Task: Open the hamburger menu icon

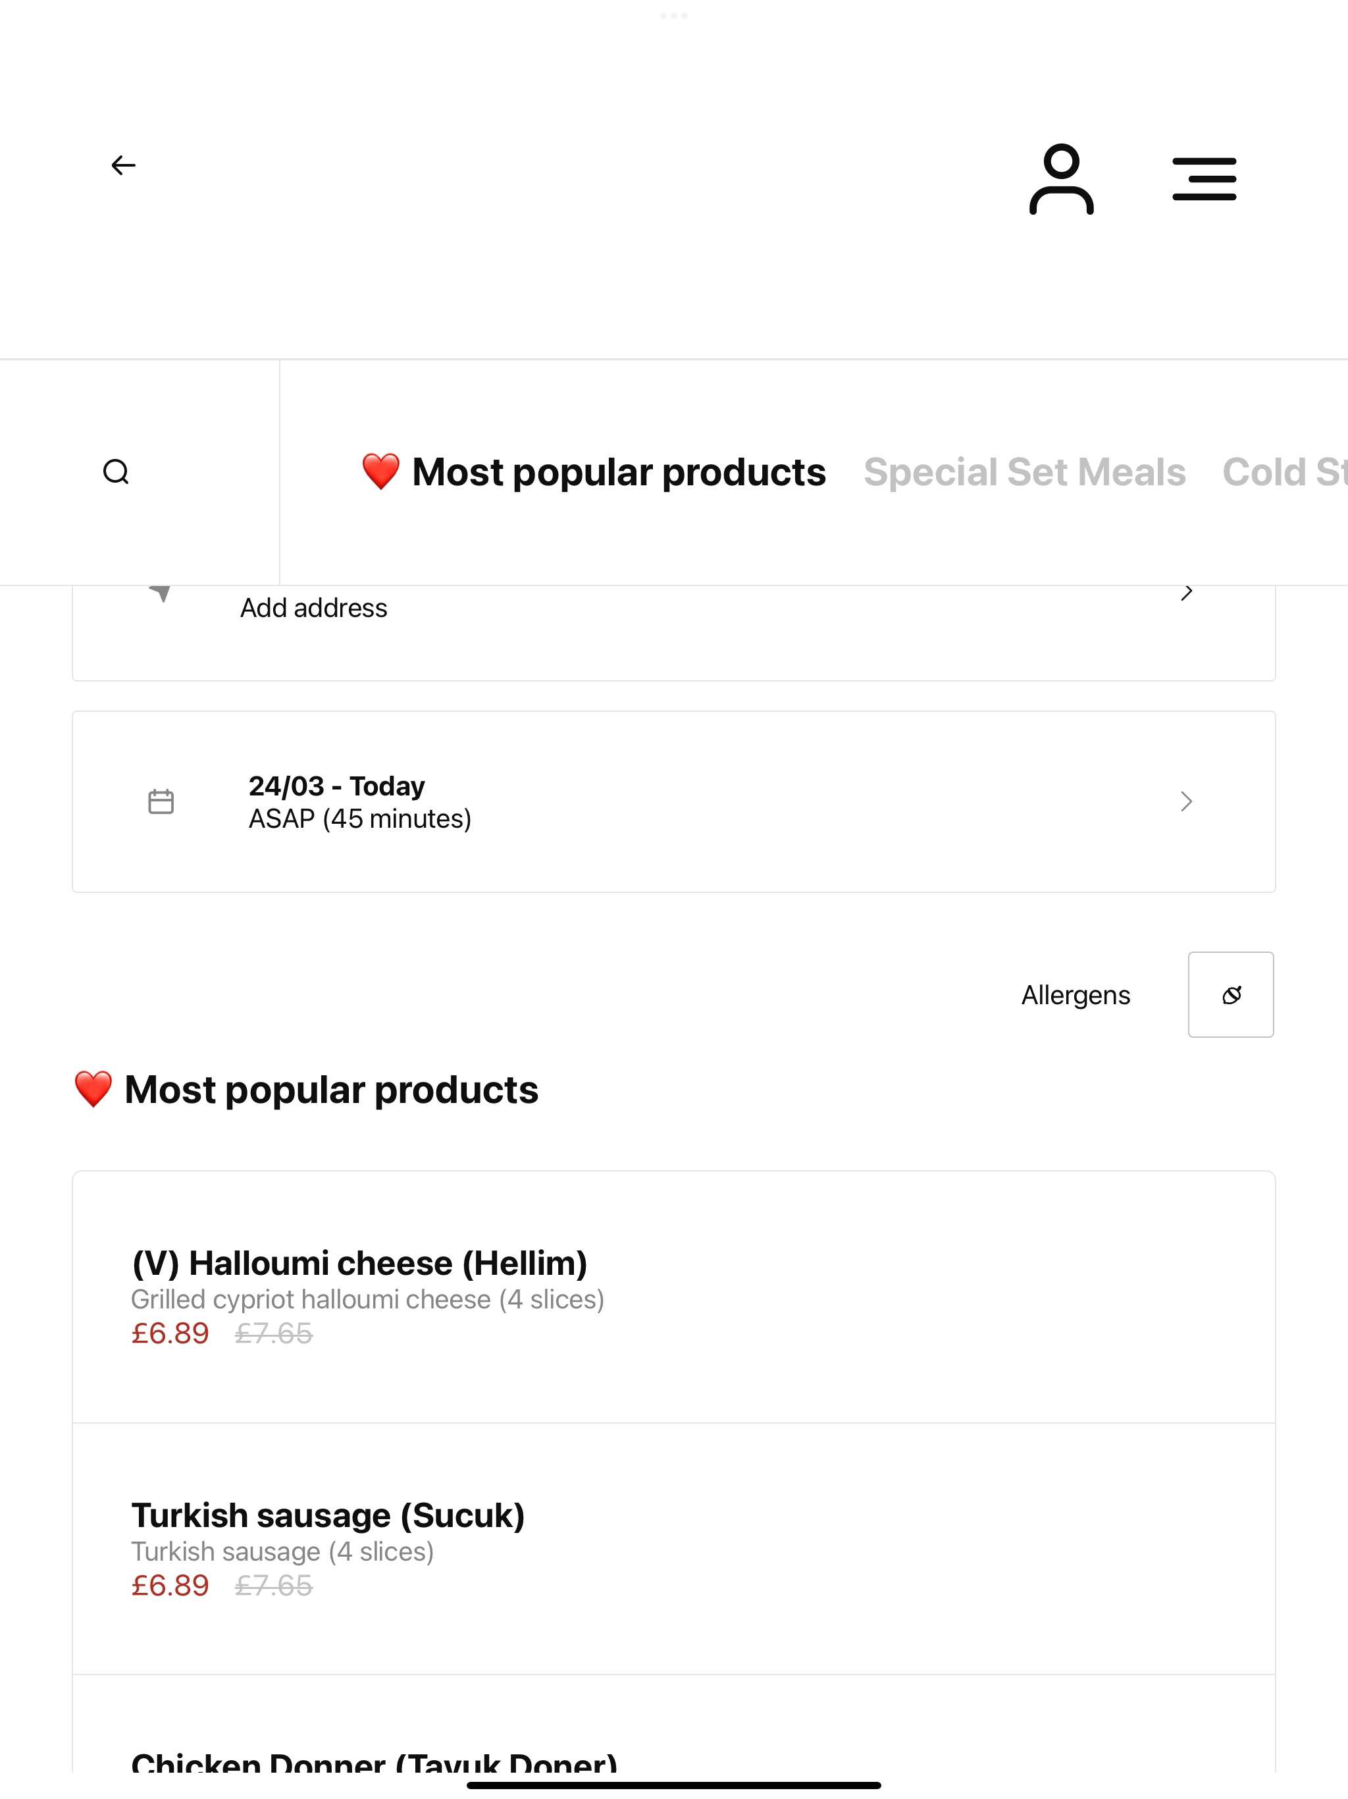Action: pos(1204,179)
